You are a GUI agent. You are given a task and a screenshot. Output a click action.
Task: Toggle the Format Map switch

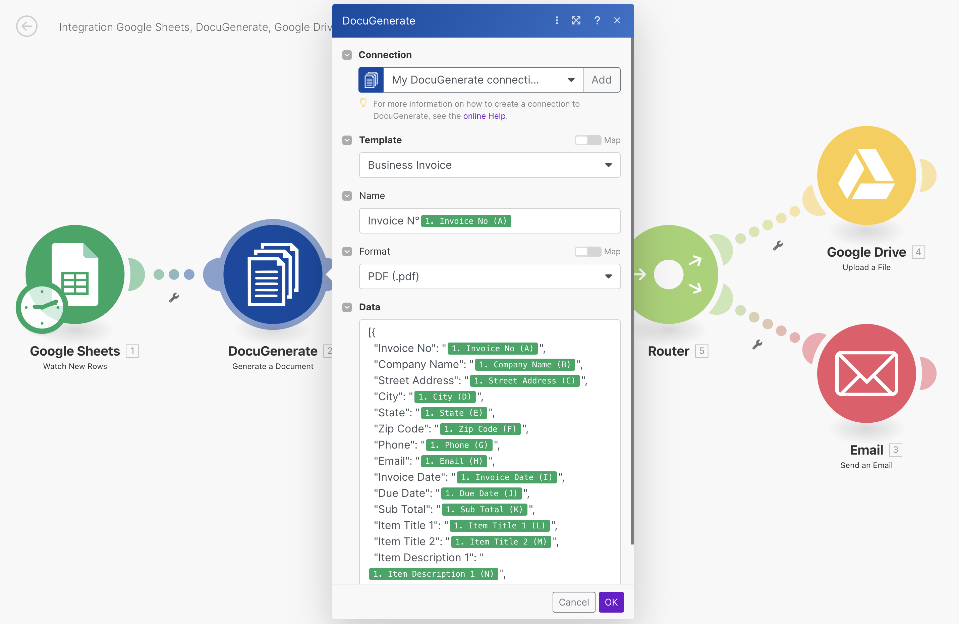[587, 252]
